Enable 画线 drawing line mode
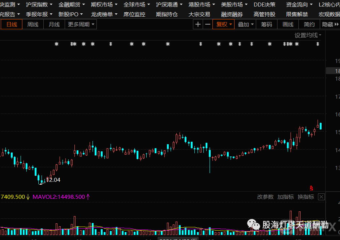The width and height of the screenshot is (340, 240). tap(288, 24)
